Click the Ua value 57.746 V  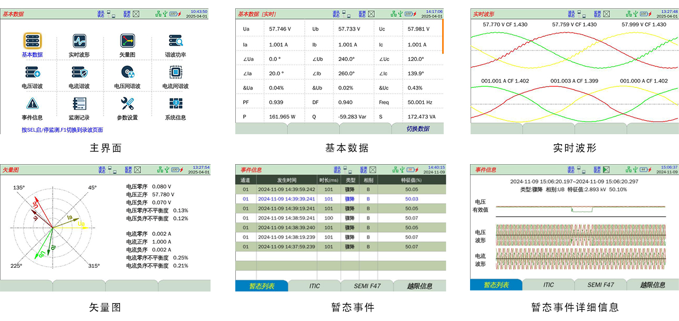[280, 29]
